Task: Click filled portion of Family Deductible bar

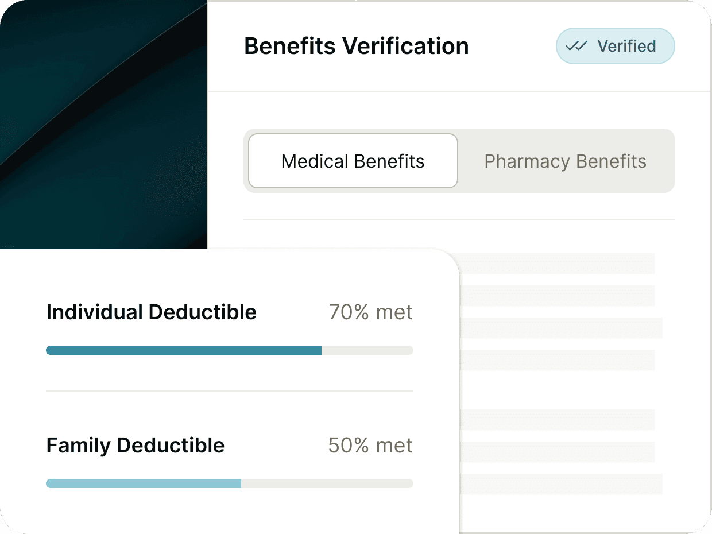Action: tap(144, 483)
